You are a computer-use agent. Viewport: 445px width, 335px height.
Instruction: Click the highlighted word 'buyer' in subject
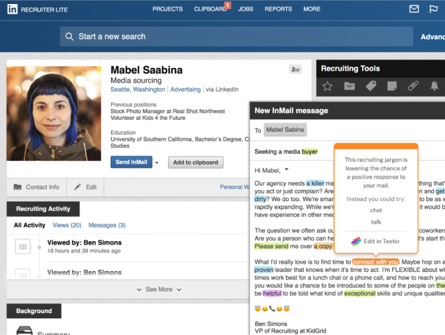coord(309,152)
